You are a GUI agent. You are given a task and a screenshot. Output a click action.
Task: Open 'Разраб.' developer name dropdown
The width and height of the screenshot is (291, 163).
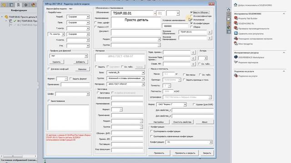click(88, 17)
